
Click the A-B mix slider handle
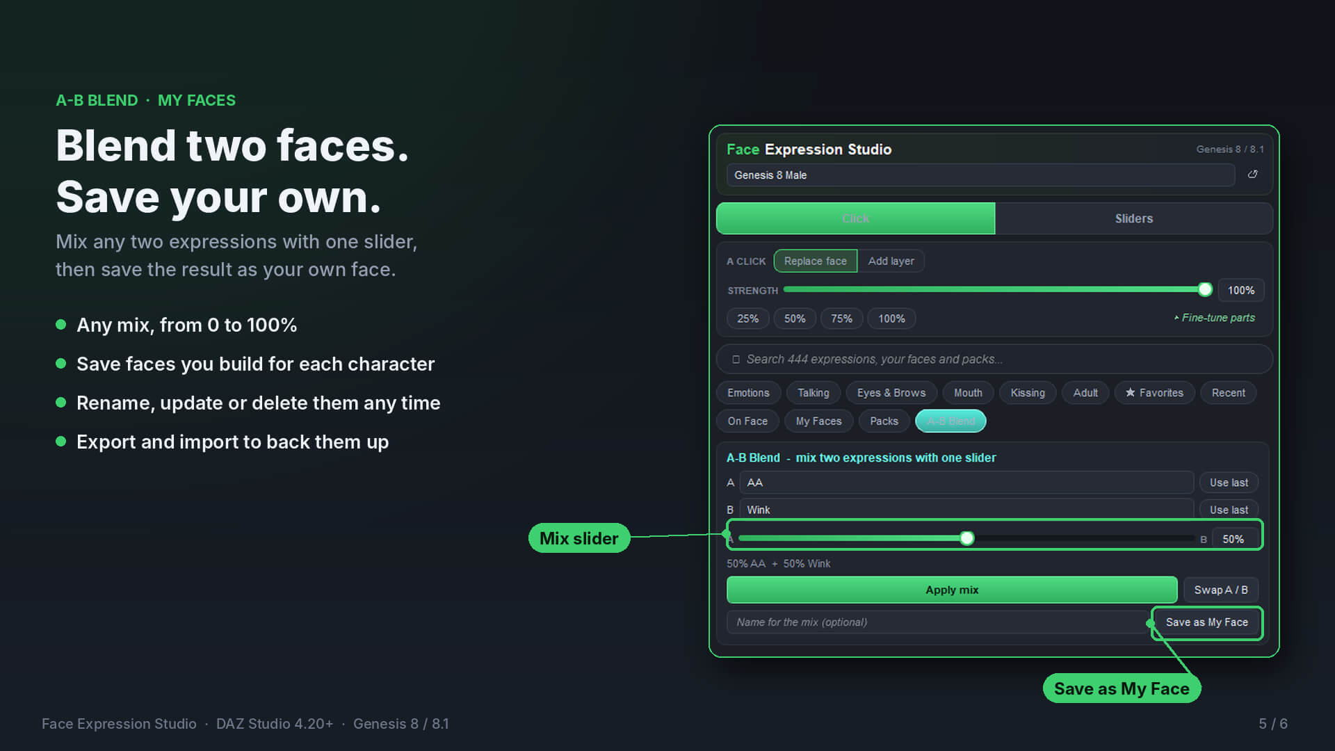[966, 538]
